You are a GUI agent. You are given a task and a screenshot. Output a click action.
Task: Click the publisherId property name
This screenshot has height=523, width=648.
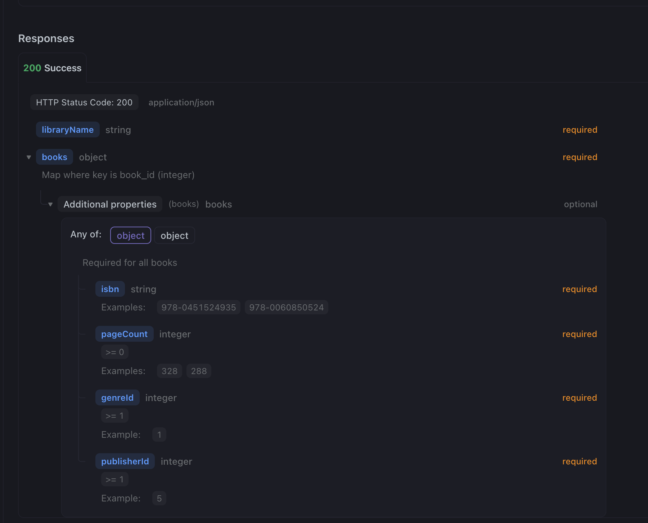pos(125,461)
